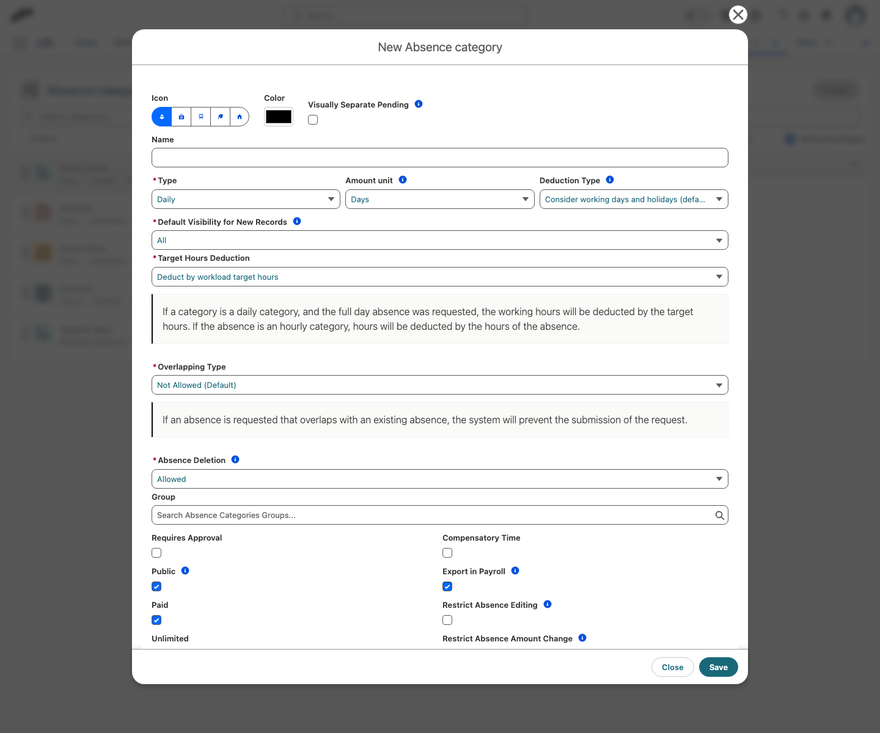The width and height of the screenshot is (880, 733).
Task: Focus the Name text field
Action: (440, 158)
